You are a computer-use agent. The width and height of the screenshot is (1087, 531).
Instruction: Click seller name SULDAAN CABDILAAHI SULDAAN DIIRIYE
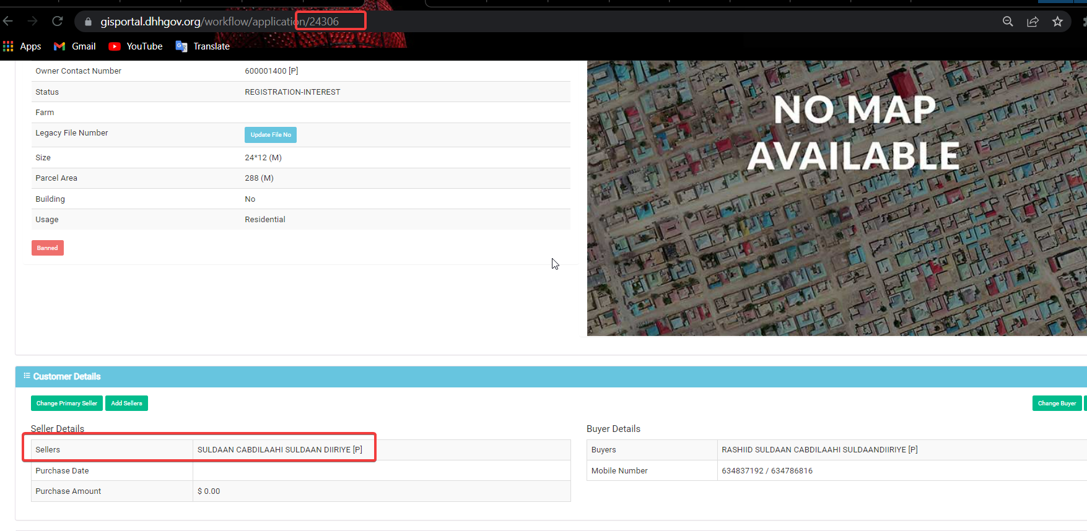pos(280,450)
